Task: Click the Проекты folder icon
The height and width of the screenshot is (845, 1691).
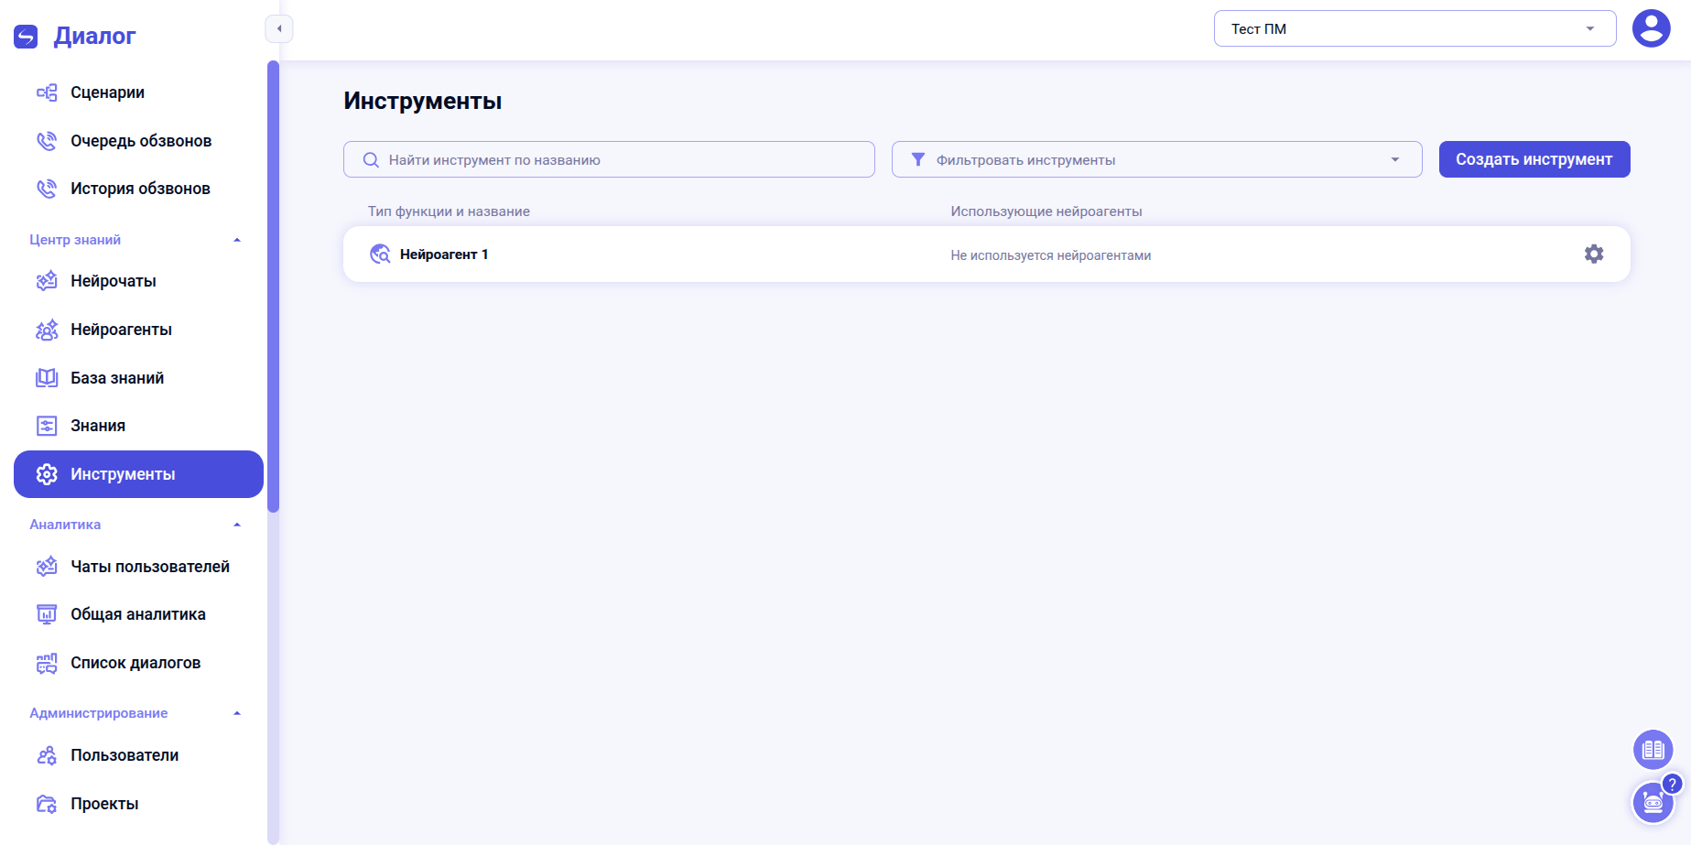Action: point(47,804)
